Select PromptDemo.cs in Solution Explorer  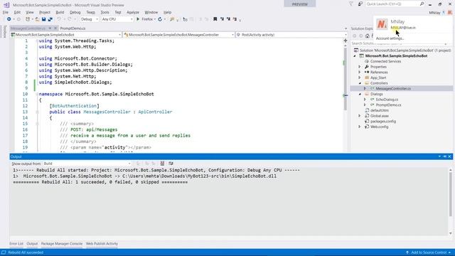coord(389,105)
